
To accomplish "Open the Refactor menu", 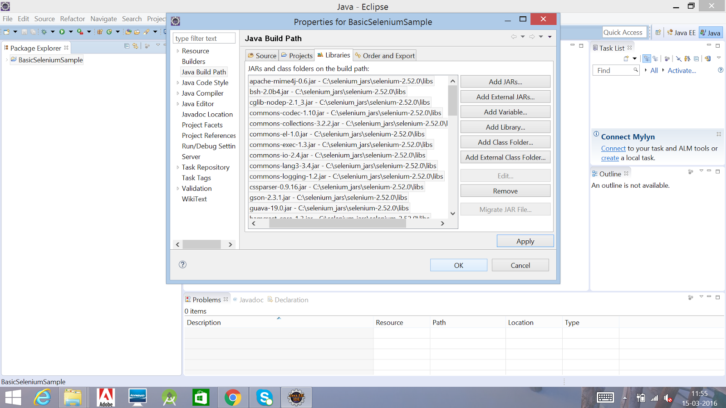I will (x=73, y=19).
